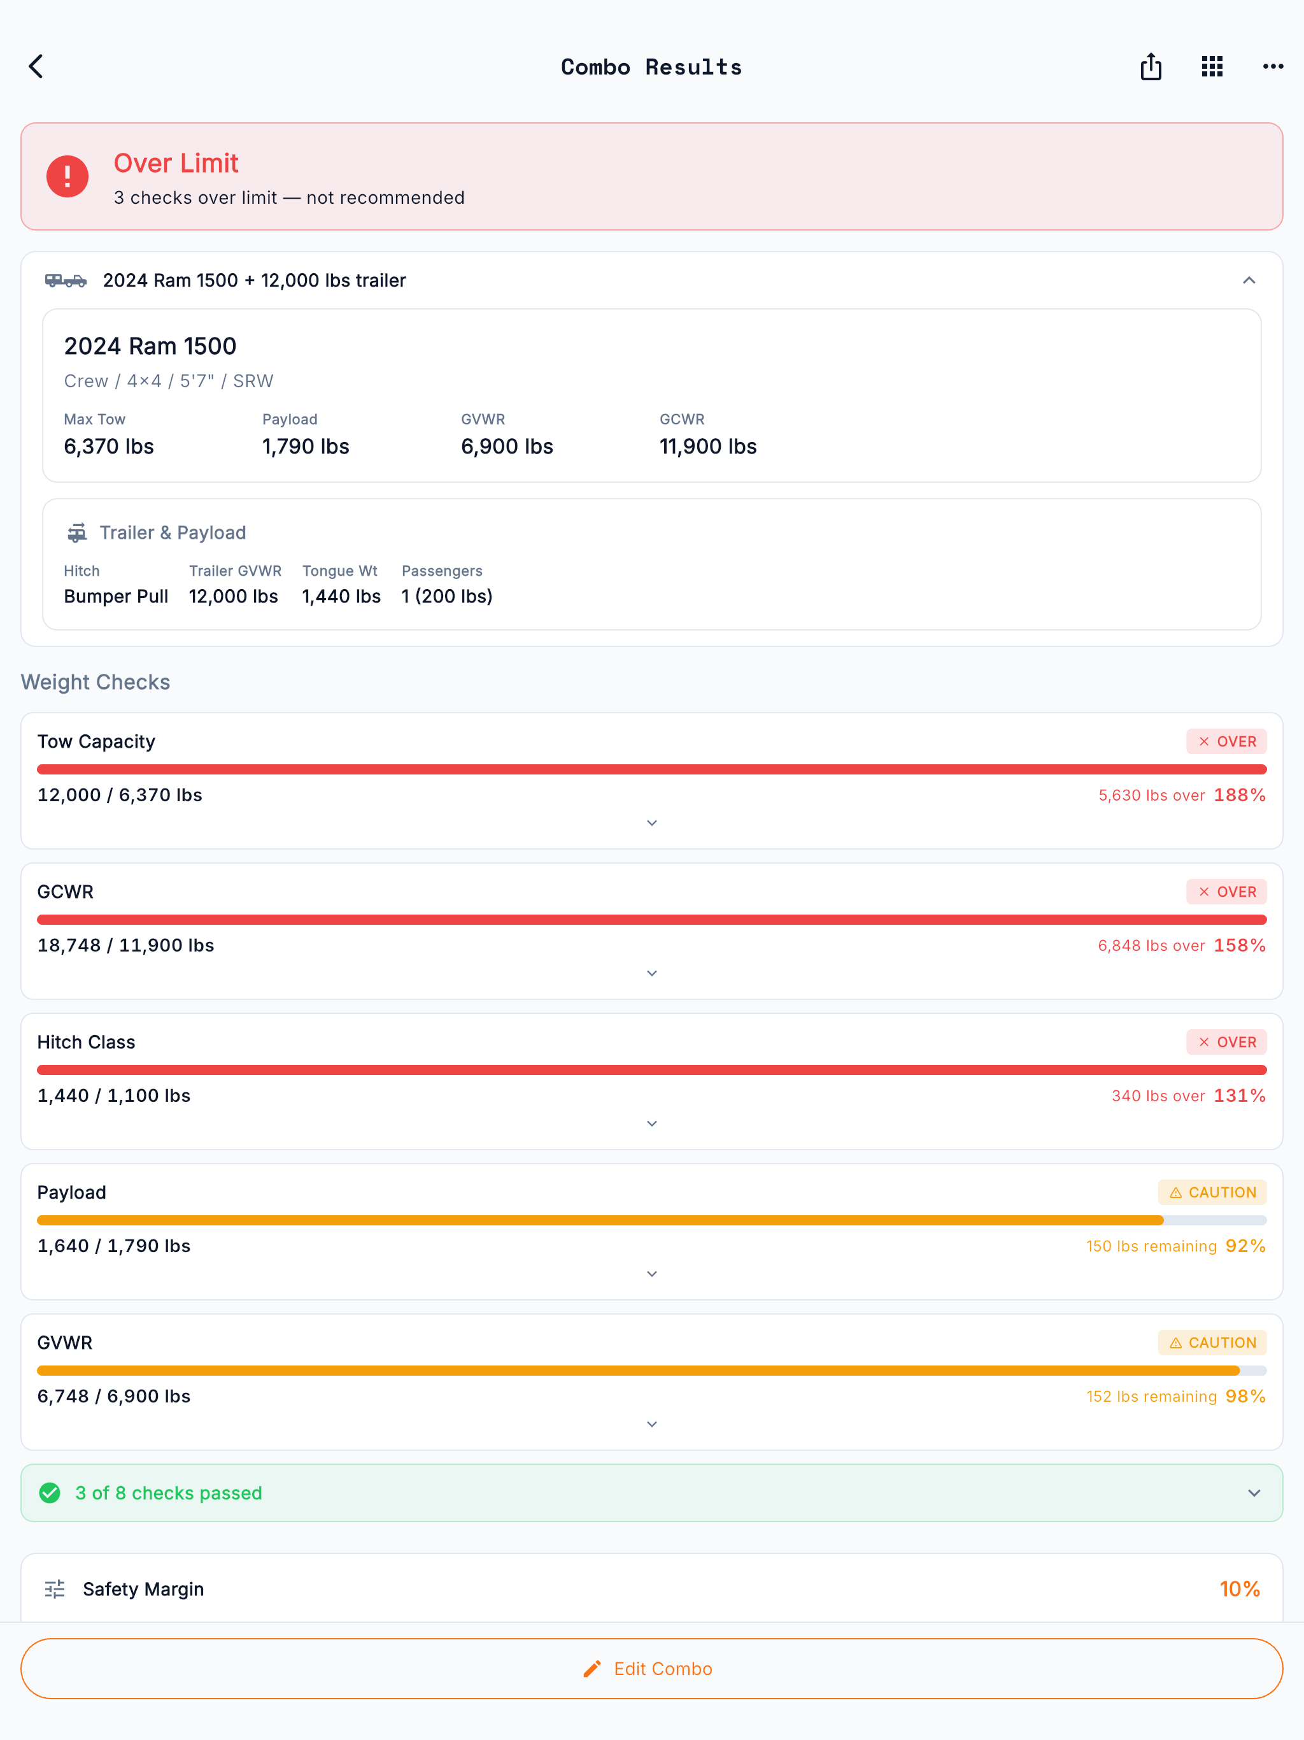Open the 2024 Ram 1500 vehicle card
Viewport: 1304px width, 1740px height.
pyautogui.click(x=652, y=396)
